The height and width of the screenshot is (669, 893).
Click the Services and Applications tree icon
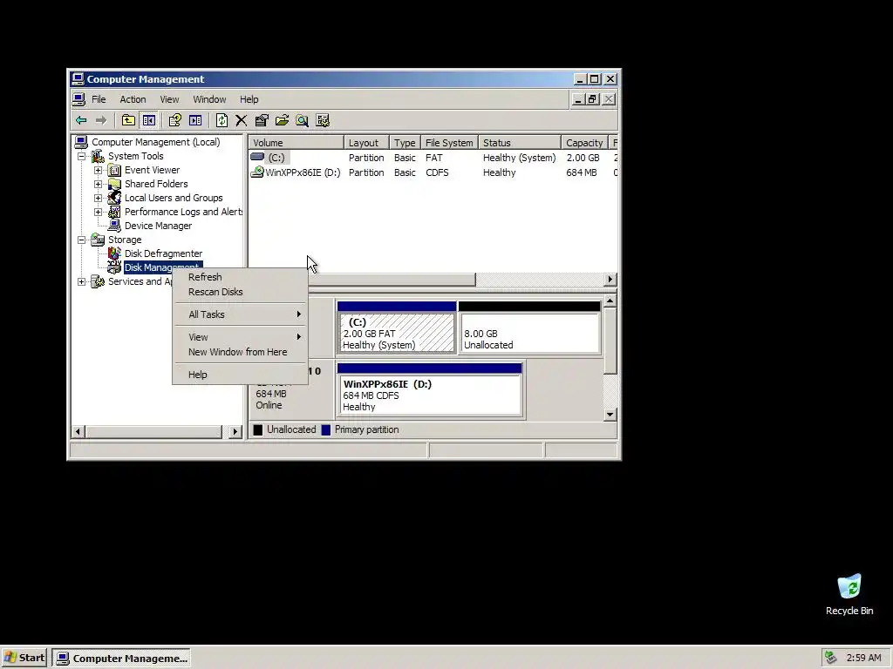(98, 281)
